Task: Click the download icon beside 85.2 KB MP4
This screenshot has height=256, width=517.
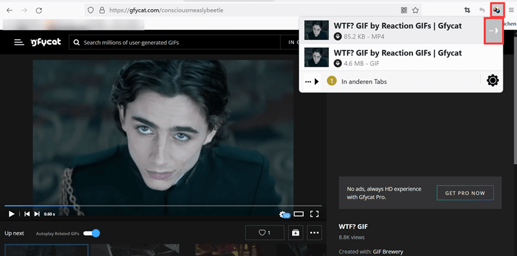Action: click(337, 36)
